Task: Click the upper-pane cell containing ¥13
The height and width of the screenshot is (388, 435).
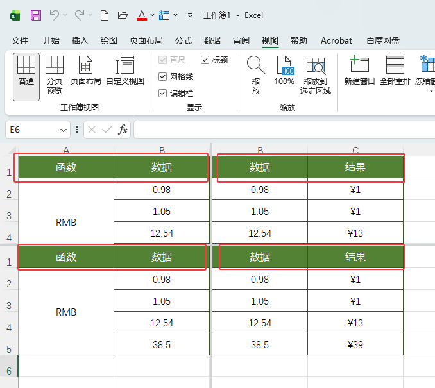Action: 355,233
